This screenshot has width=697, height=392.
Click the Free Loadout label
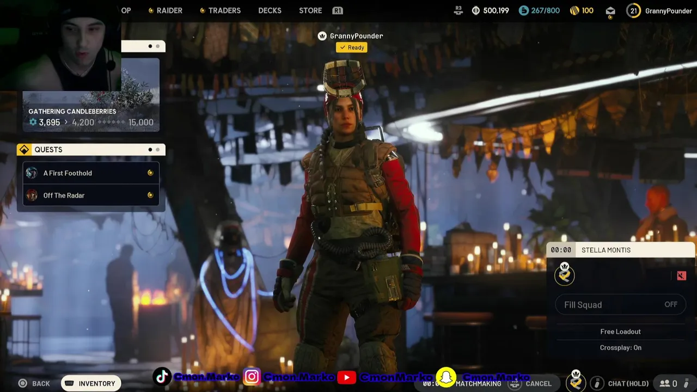620,332
